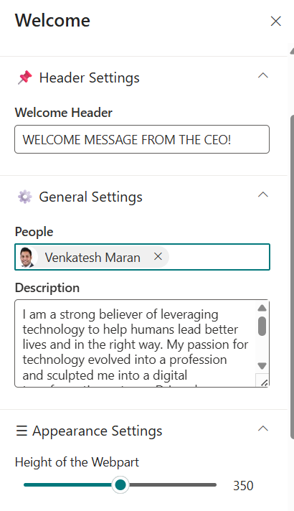Click the Description box scrollbar thumb
Screen dimensions: 294x511
(x=262, y=326)
